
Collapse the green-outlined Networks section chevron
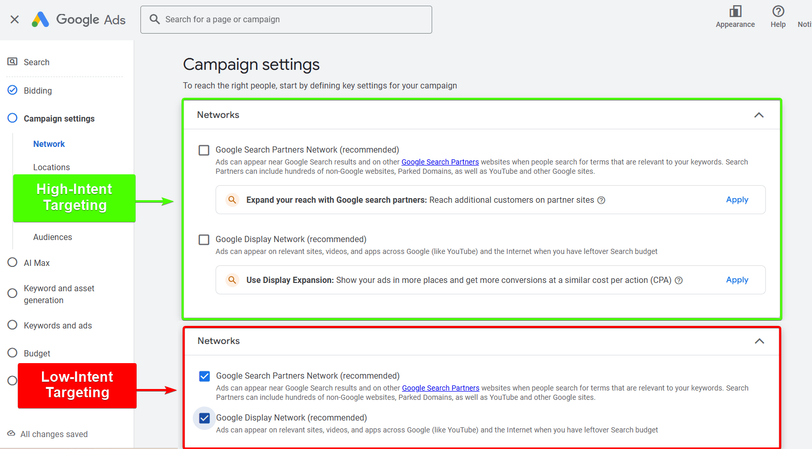(x=759, y=115)
